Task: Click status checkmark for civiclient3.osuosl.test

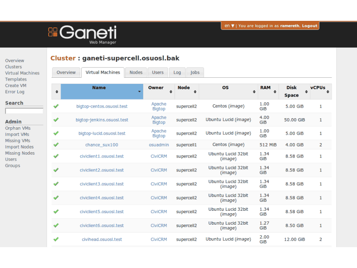Action: pyautogui.click(x=56, y=184)
